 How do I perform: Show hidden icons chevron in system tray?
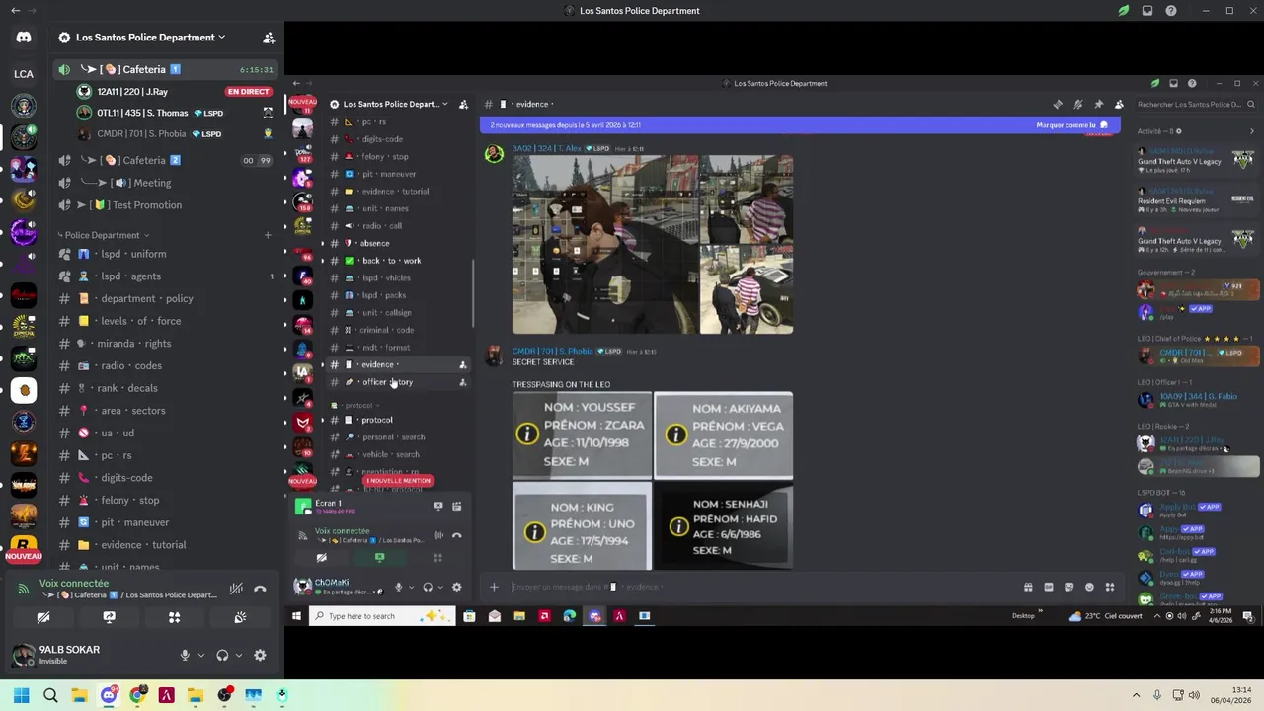pyautogui.click(x=1136, y=695)
